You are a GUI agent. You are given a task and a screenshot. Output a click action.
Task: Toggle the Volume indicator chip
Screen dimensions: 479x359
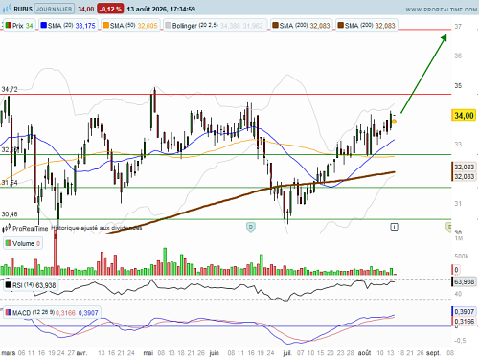pyautogui.click(x=23, y=243)
